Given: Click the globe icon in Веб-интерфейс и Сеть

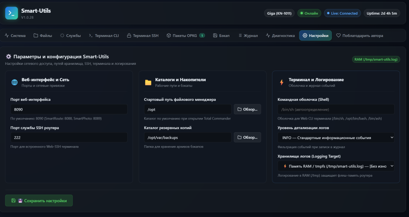Looking at the screenshot, I should pyautogui.click(x=15, y=82).
